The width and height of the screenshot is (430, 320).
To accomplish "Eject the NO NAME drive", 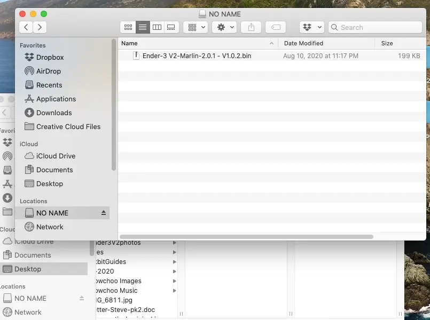I will (104, 213).
